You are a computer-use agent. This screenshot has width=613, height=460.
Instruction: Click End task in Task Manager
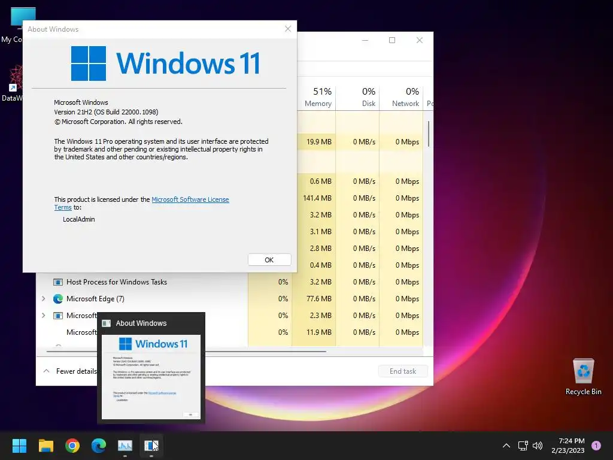point(403,371)
